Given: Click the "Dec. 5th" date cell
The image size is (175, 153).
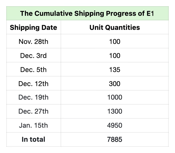Looking at the screenshot, I should tap(33, 69).
